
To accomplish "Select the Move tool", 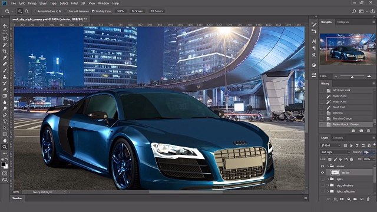I will pyautogui.click(x=5, y=26).
